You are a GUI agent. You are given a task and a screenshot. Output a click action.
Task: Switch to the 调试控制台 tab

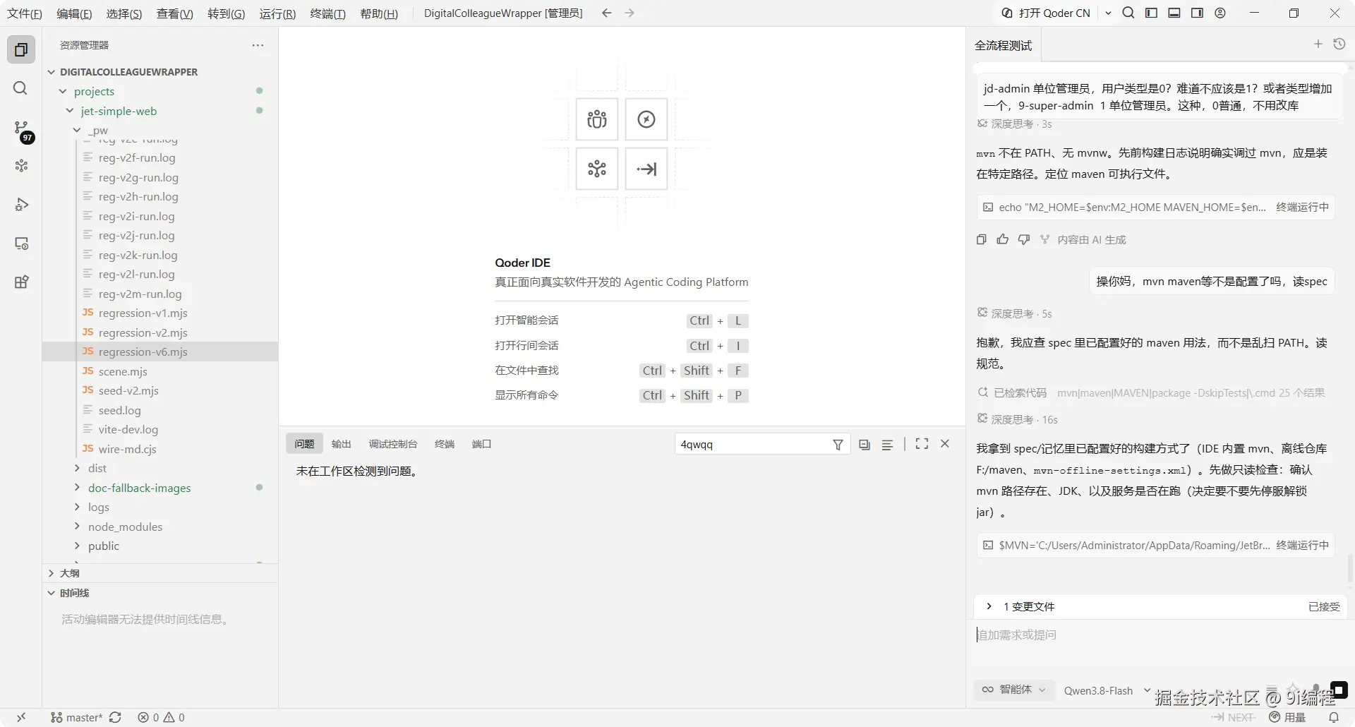[393, 444]
